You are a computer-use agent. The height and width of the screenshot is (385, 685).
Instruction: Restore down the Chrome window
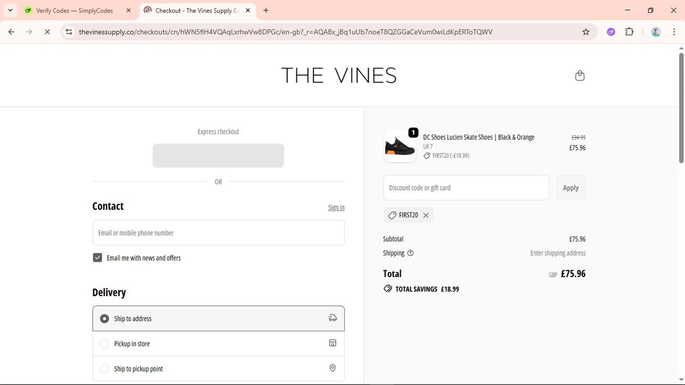click(x=650, y=11)
